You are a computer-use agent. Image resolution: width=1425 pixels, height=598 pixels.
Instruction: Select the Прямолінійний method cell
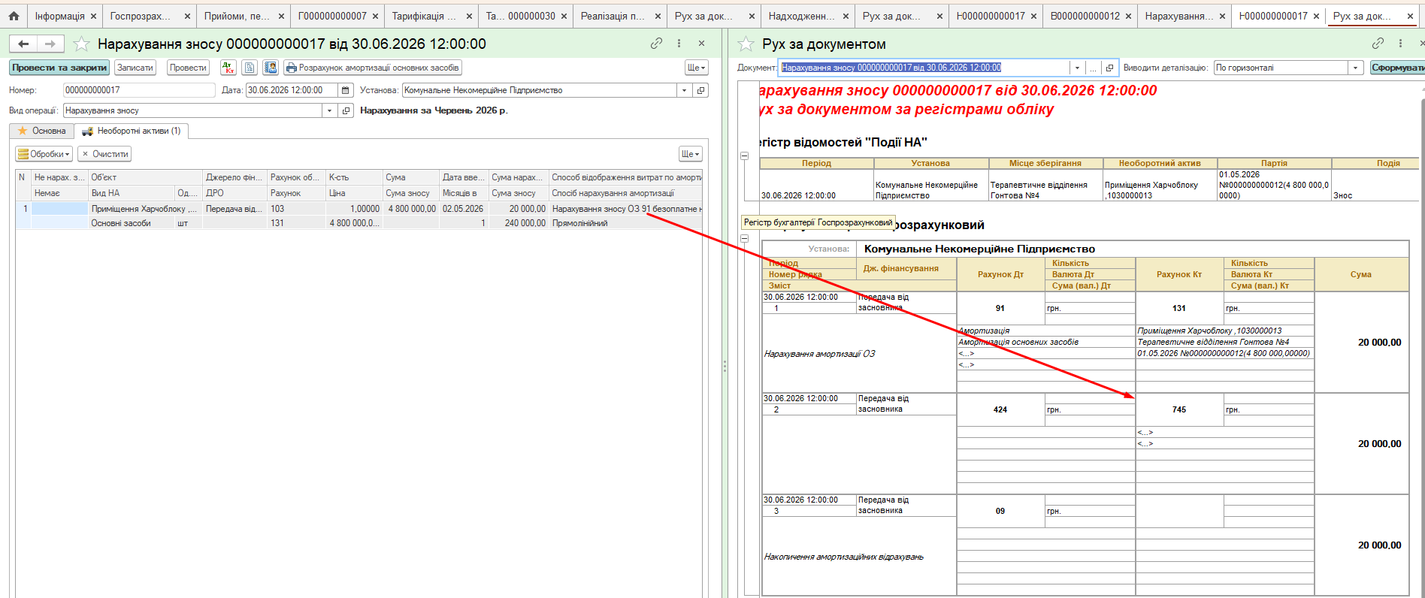(x=625, y=223)
